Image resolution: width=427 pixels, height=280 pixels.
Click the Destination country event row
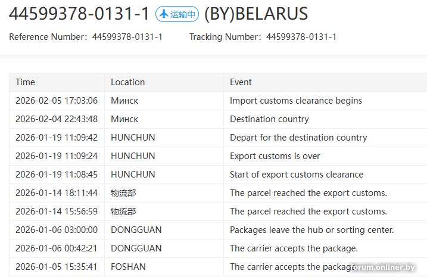269,119
